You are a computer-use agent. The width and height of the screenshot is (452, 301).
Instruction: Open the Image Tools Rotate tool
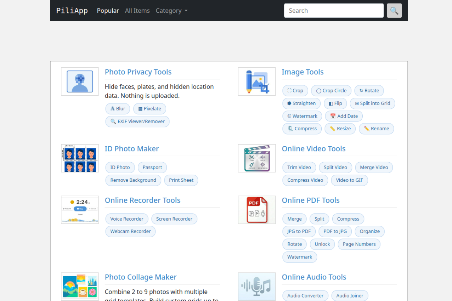click(369, 91)
